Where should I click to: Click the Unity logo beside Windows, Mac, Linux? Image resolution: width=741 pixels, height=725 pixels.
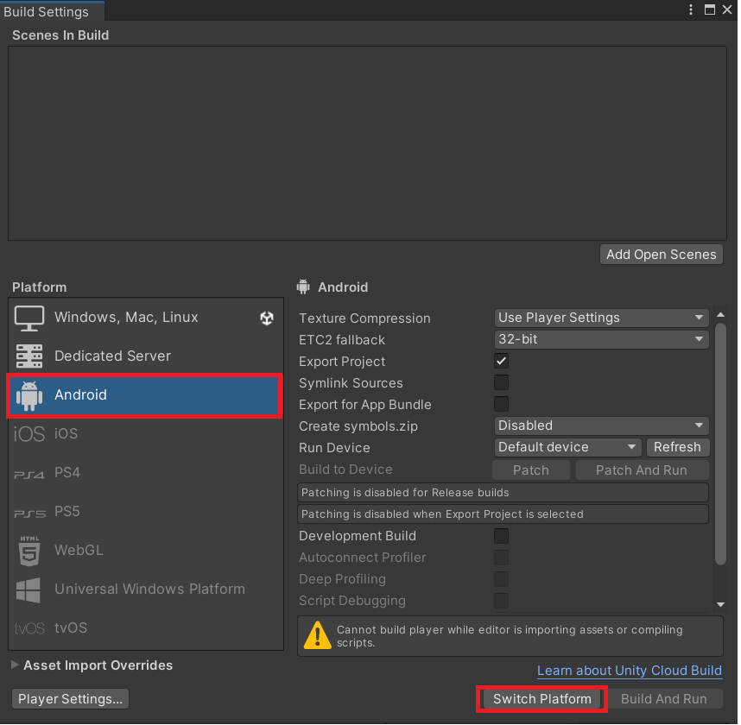click(267, 318)
